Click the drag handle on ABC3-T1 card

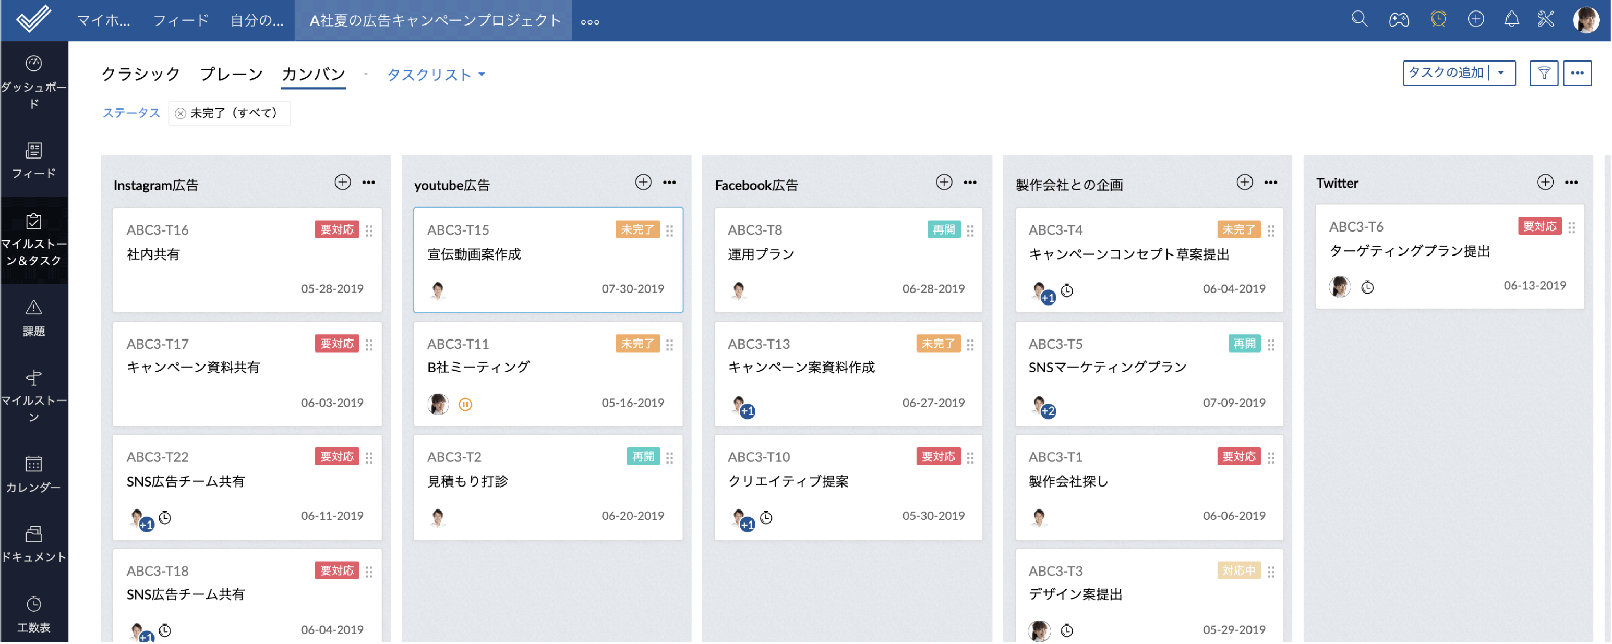[x=1271, y=458]
